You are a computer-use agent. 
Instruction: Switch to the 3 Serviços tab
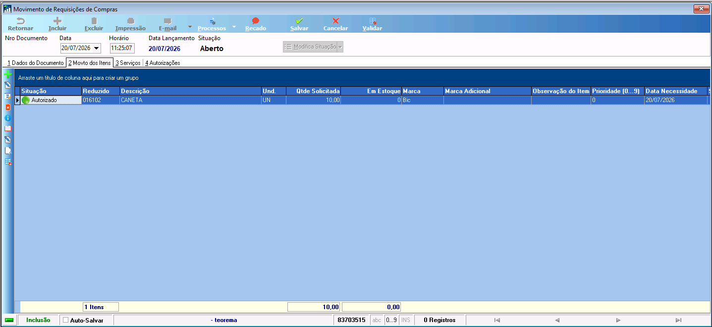pyautogui.click(x=128, y=63)
